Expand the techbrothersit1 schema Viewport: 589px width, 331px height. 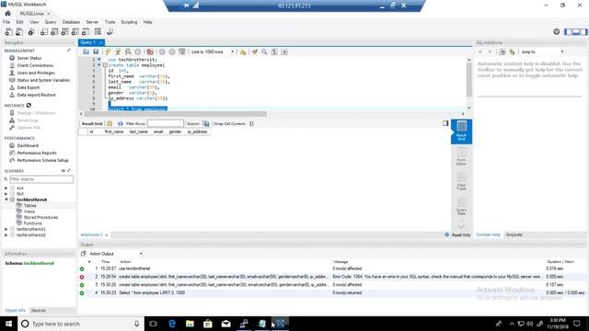click(x=6, y=229)
